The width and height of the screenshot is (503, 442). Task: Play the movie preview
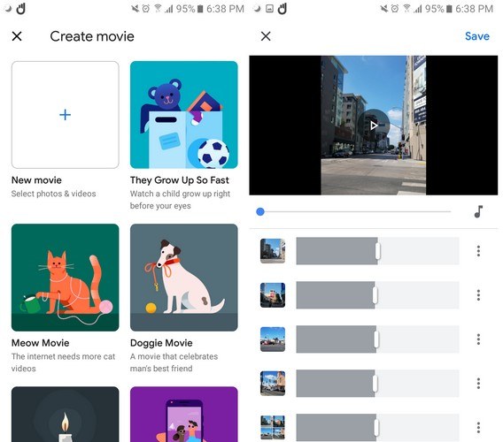click(374, 126)
